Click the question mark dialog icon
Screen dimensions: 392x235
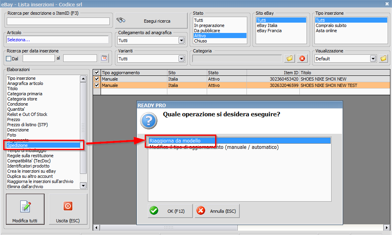point(149,121)
